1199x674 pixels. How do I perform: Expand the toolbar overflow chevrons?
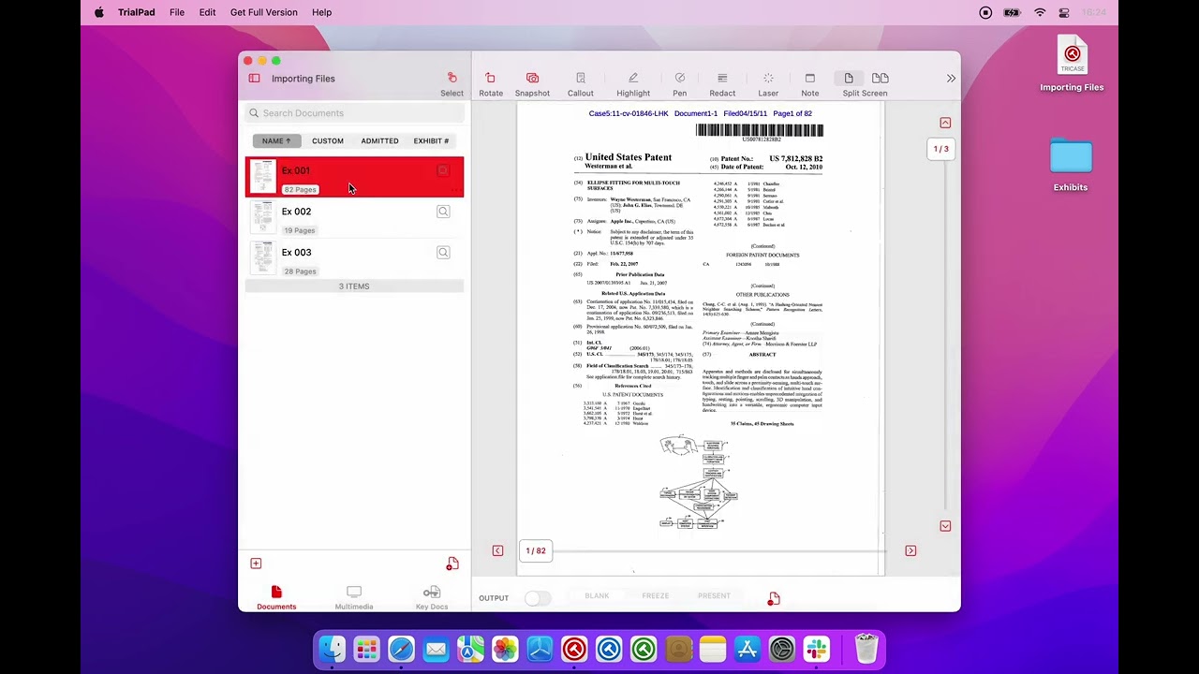[951, 79]
